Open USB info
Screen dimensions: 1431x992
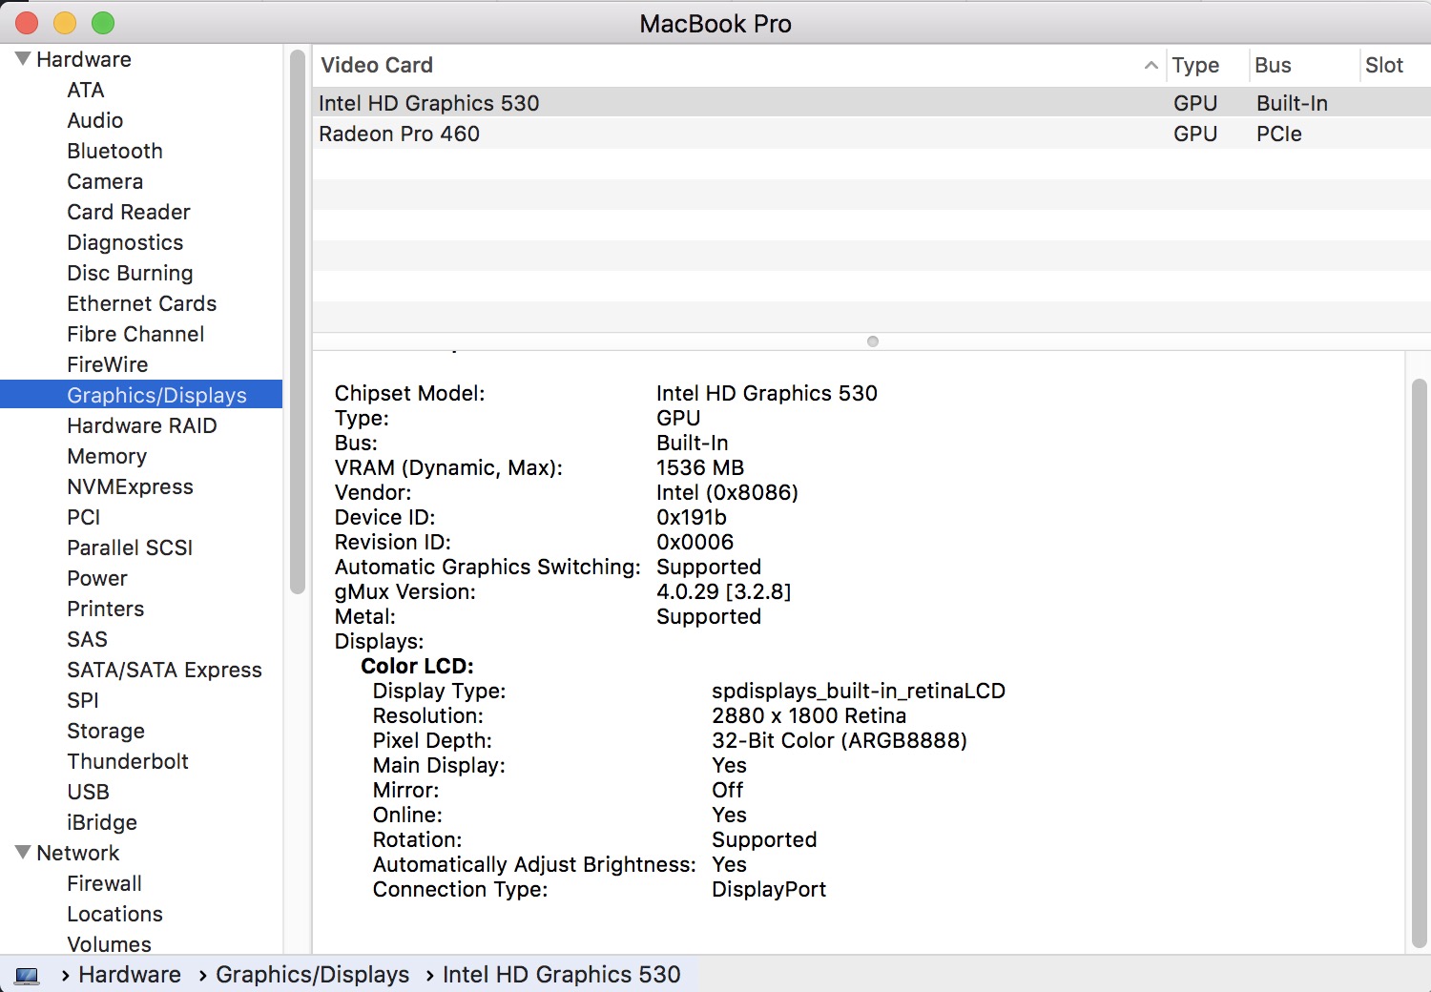[89, 792]
